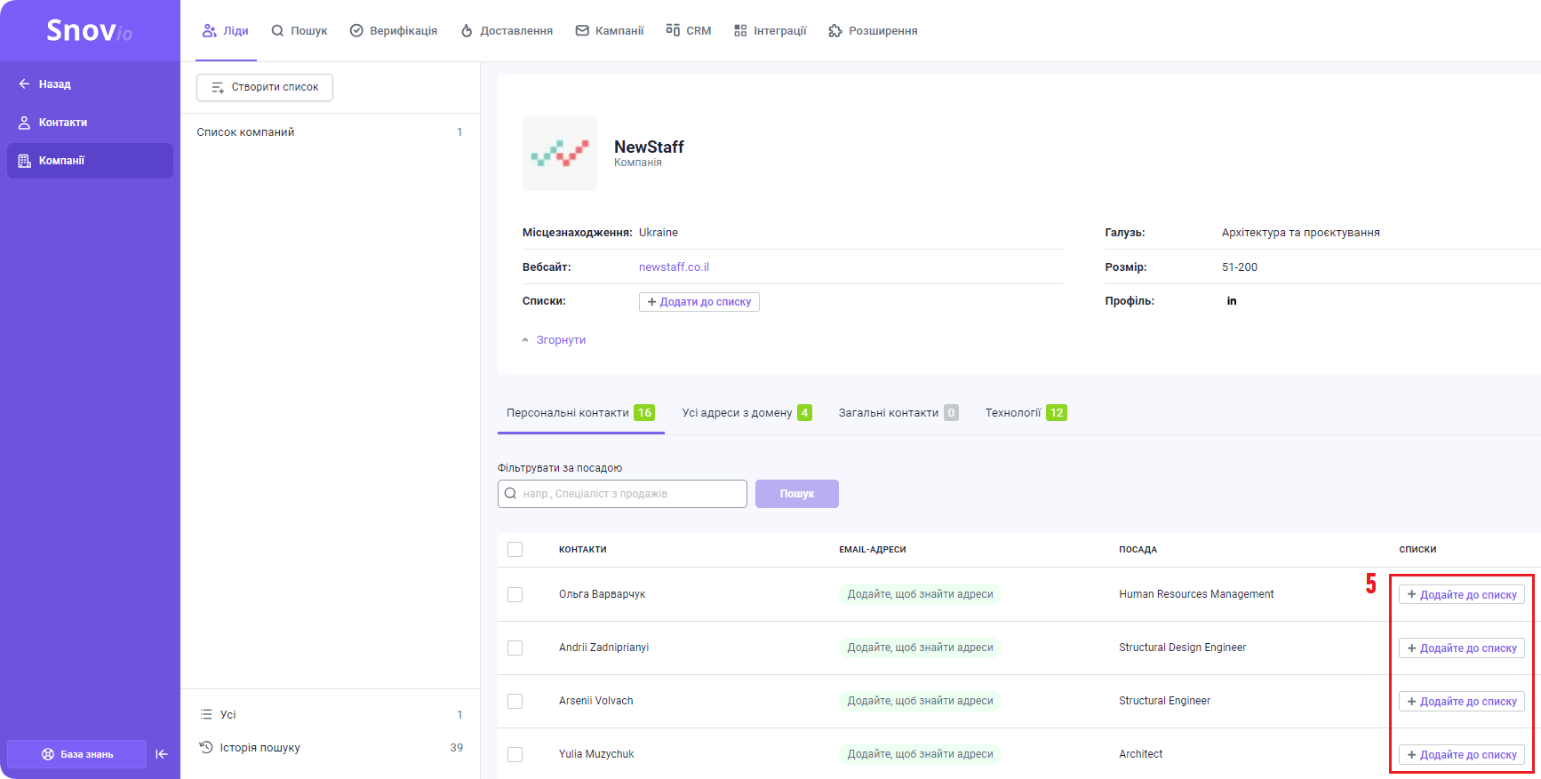Open Доставлення section

click(507, 30)
